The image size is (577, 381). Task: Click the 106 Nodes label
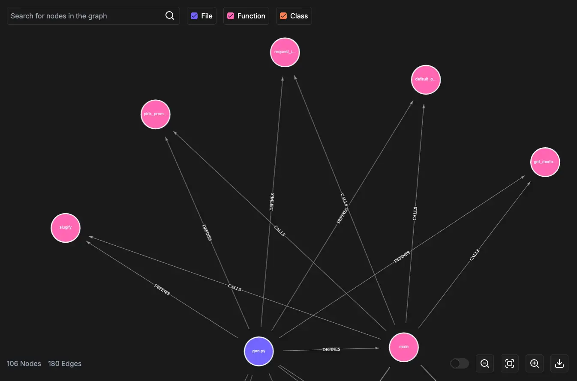(24, 363)
